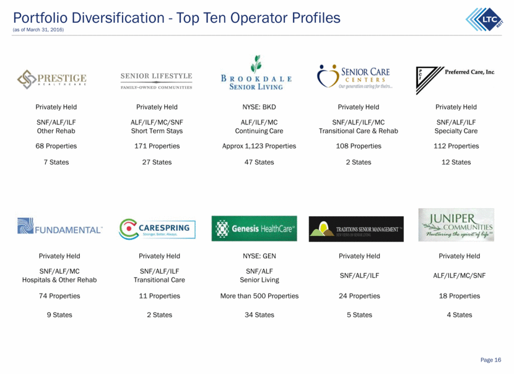The height and width of the screenshot is (374, 514).
Task: Click 'Hospitals & Other Rehab' text
Action: (x=59, y=280)
